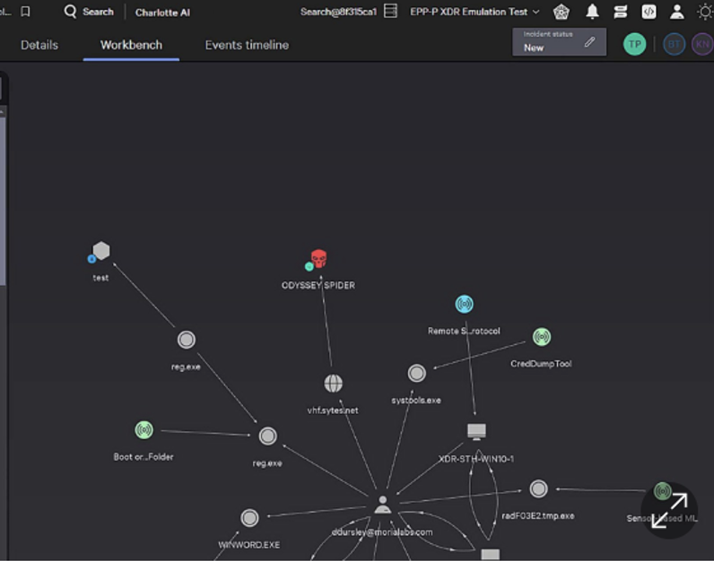Click the left panel vertical scrollbar
The height and width of the screenshot is (561, 714).
coord(3,200)
